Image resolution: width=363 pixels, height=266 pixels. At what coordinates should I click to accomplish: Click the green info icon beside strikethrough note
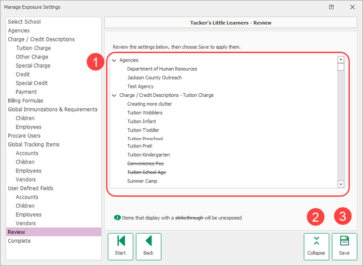click(117, 218)
